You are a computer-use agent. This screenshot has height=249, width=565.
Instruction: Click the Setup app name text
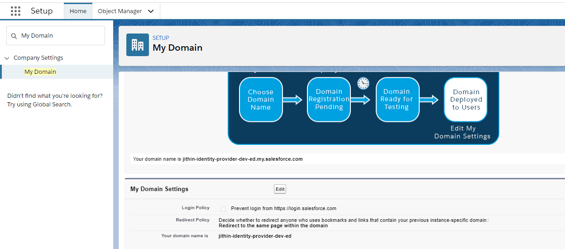click(x=42, y=11)
